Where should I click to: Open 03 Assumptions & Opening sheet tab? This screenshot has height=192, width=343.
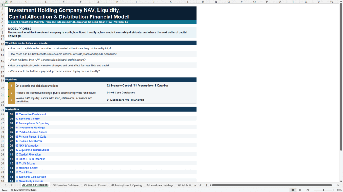click(126, 185)
